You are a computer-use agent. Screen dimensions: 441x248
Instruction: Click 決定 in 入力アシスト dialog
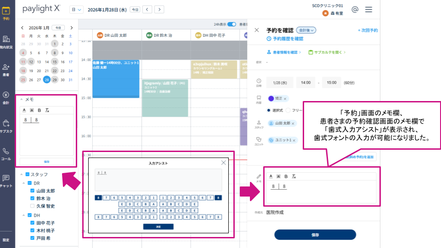point(158,226)
